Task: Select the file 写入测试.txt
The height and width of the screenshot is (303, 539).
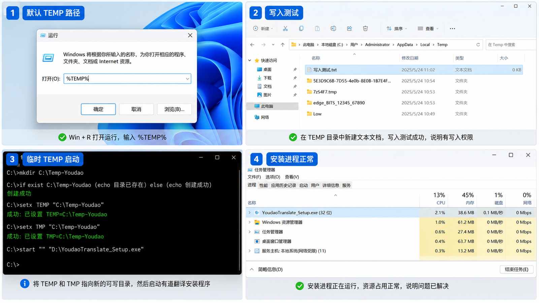Action: [414, 70]
